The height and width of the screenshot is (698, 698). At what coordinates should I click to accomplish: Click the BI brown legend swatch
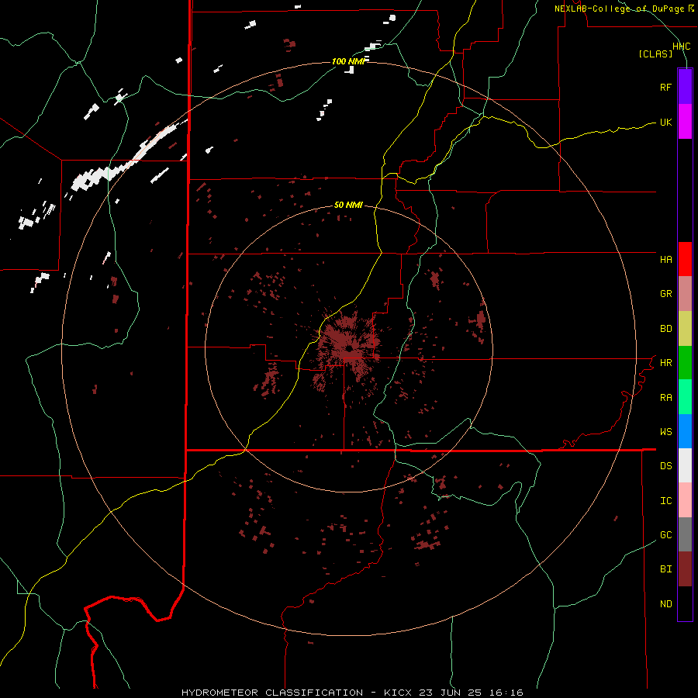pos(685,569)
